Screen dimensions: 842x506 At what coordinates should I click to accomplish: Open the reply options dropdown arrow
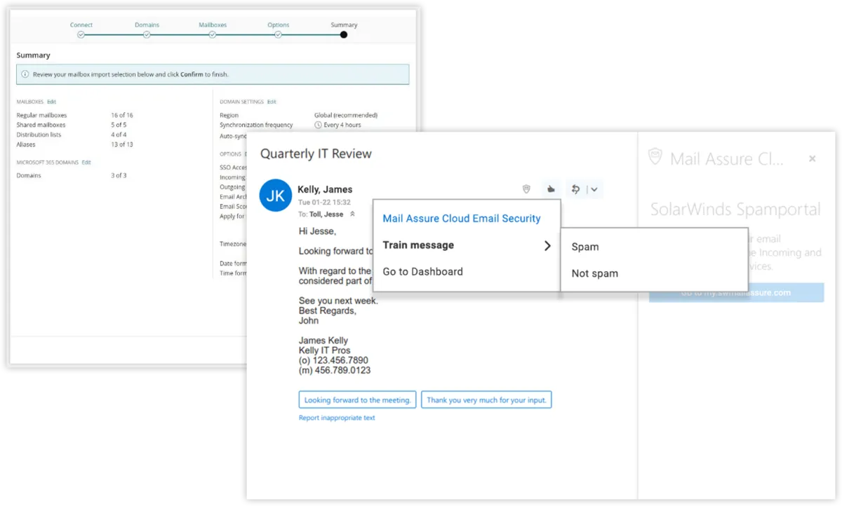(594, 189)
